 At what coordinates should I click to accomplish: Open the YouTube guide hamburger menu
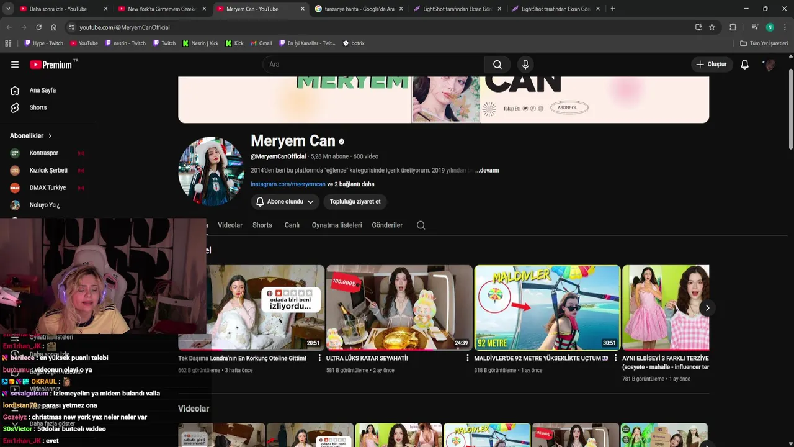coord(15,65)
